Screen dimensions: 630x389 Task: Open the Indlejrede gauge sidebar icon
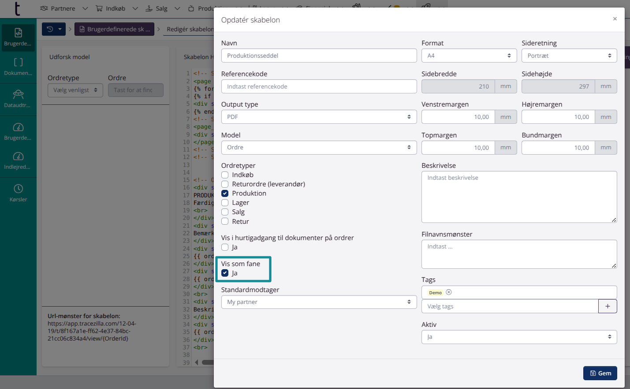tap(18, 160)
